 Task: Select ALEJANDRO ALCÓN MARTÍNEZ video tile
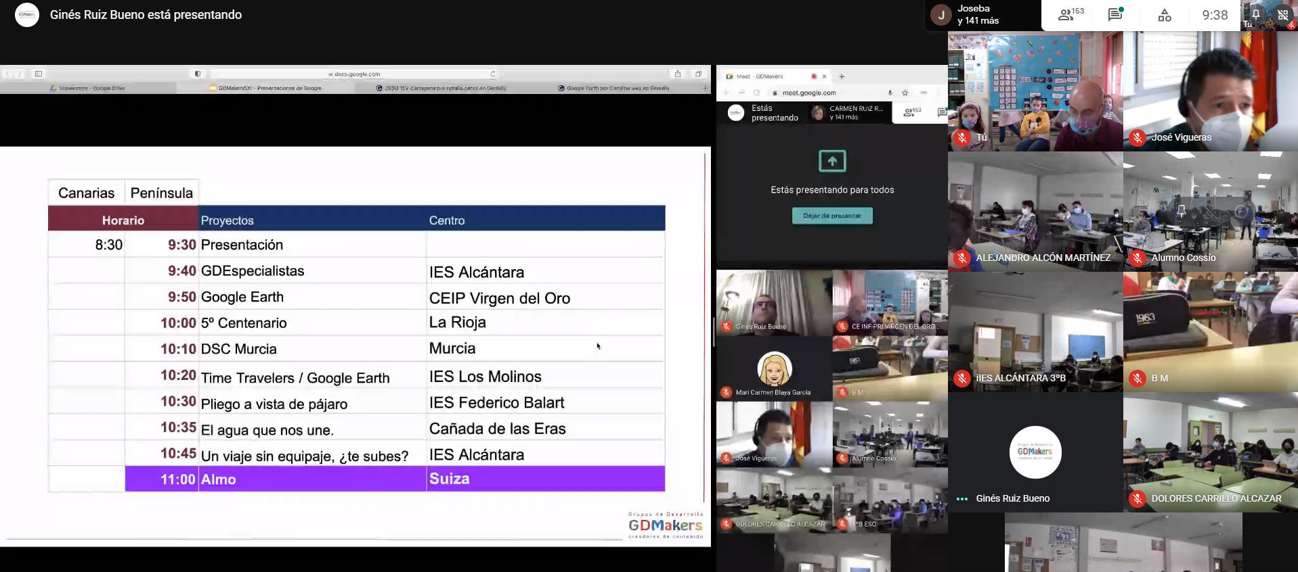(1035, 212)
